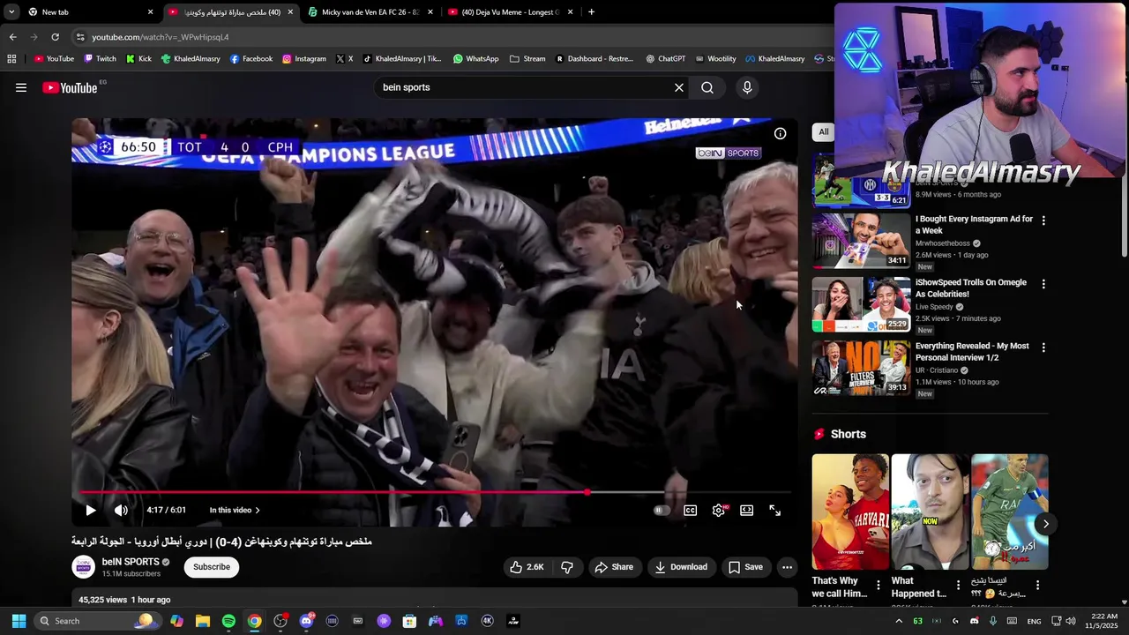Open IShowSpeed Trolls On Omegle title
Image resolution: width=1129 pixels, height=635 pixels.
pyautogui.click(x=970, y=288)
